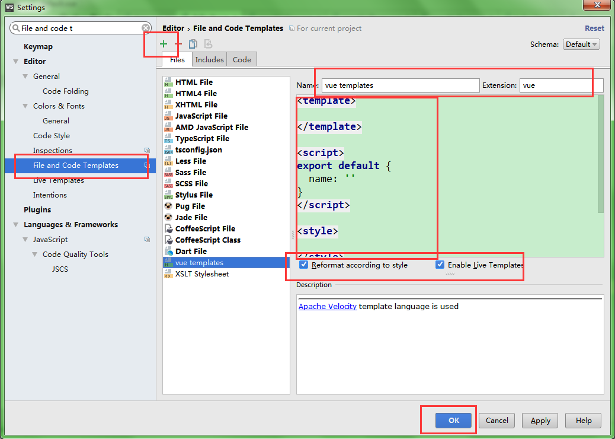Select the XSLT Stylesheet template
Viewport: 615px width, 439px height.
click(x=226, y=274)
